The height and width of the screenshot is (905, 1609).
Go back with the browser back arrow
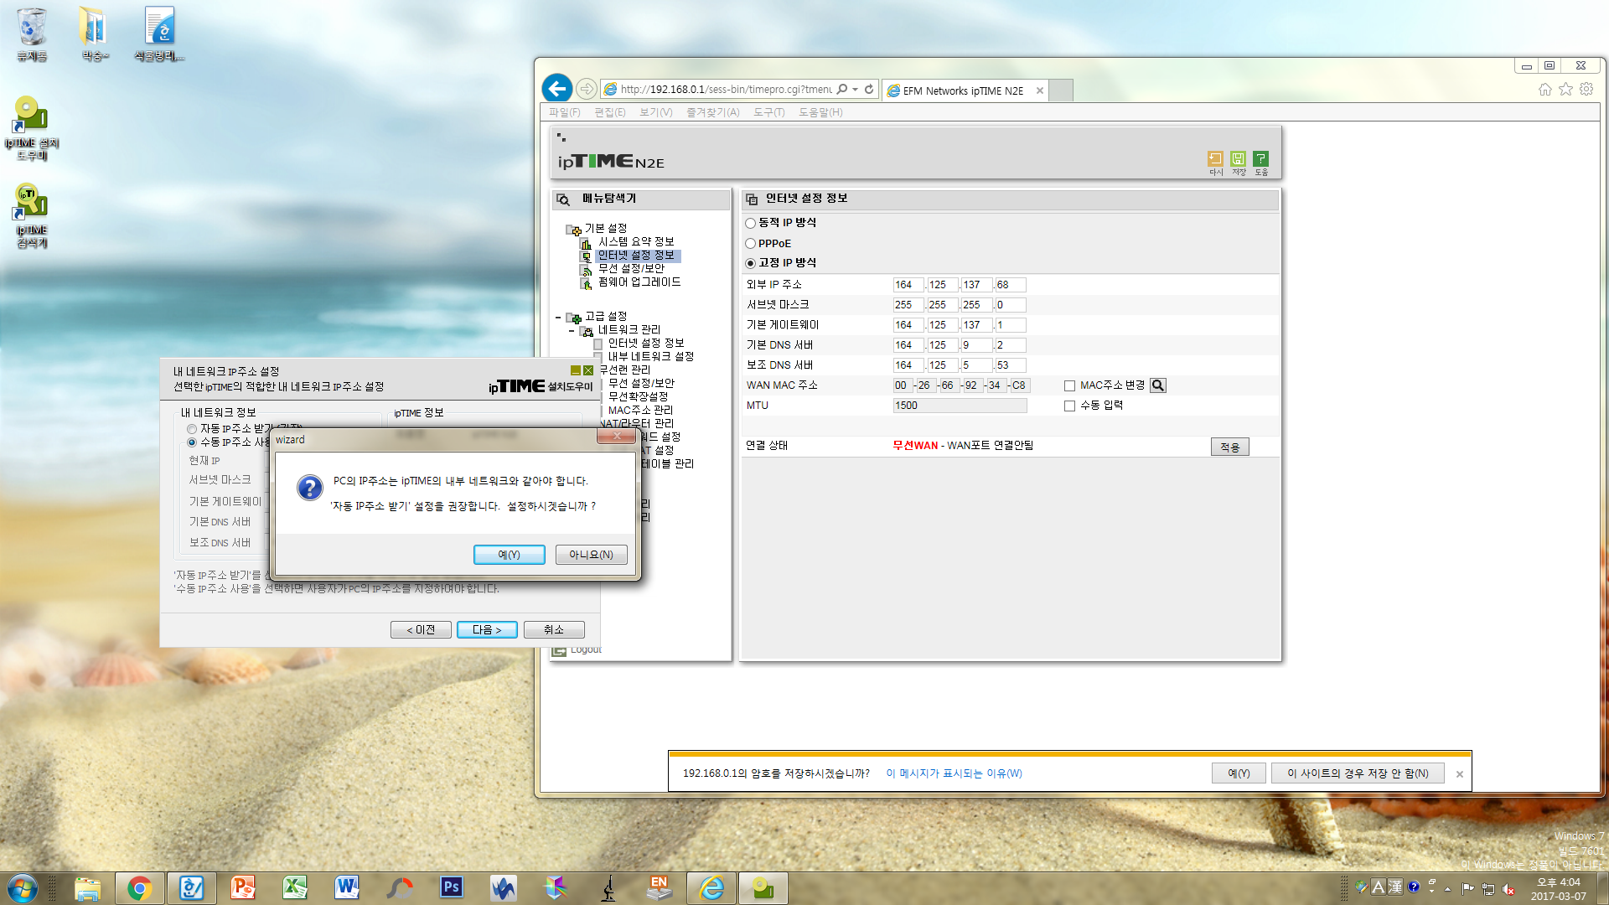557,89
